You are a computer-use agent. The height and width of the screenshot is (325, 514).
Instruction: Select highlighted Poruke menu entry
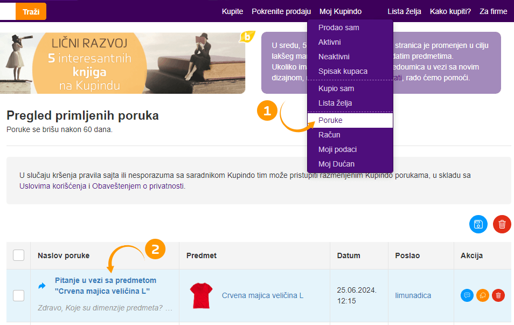point(350,120)
